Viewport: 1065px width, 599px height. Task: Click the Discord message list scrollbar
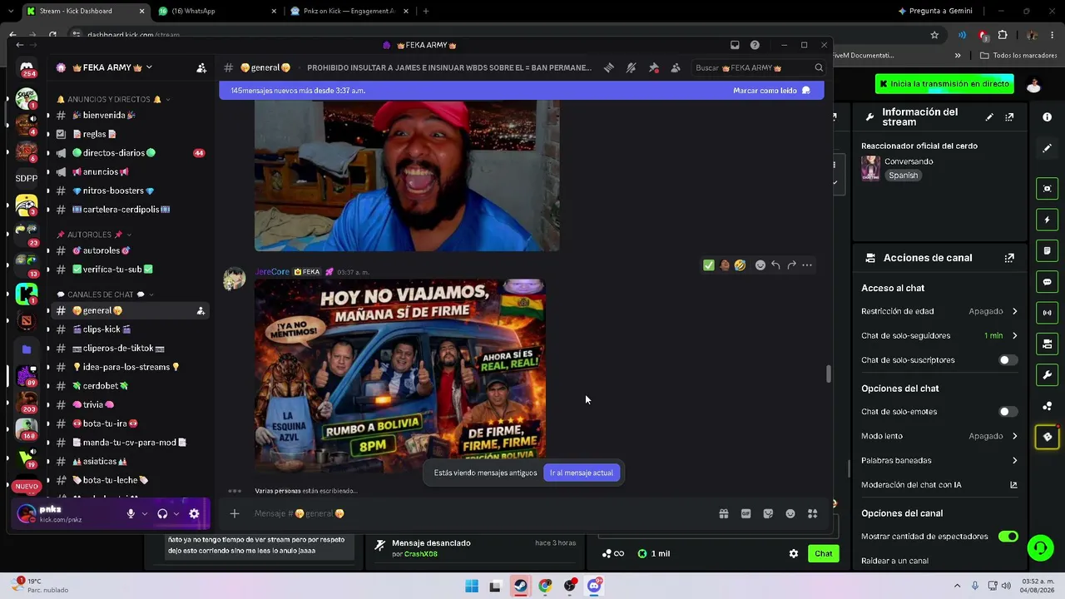828,374
